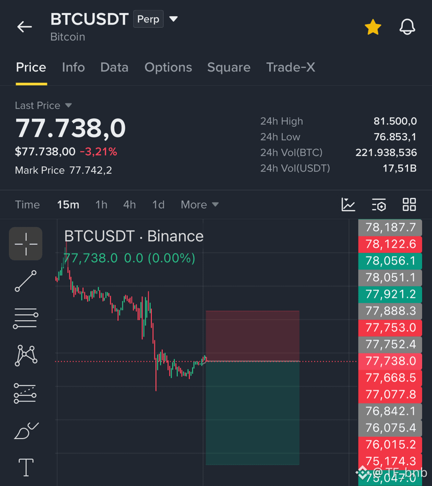432x486 pixels.
Task: Click the 76,842.1 price axis label
Action: pyautogui.click(x=390, y=411)
